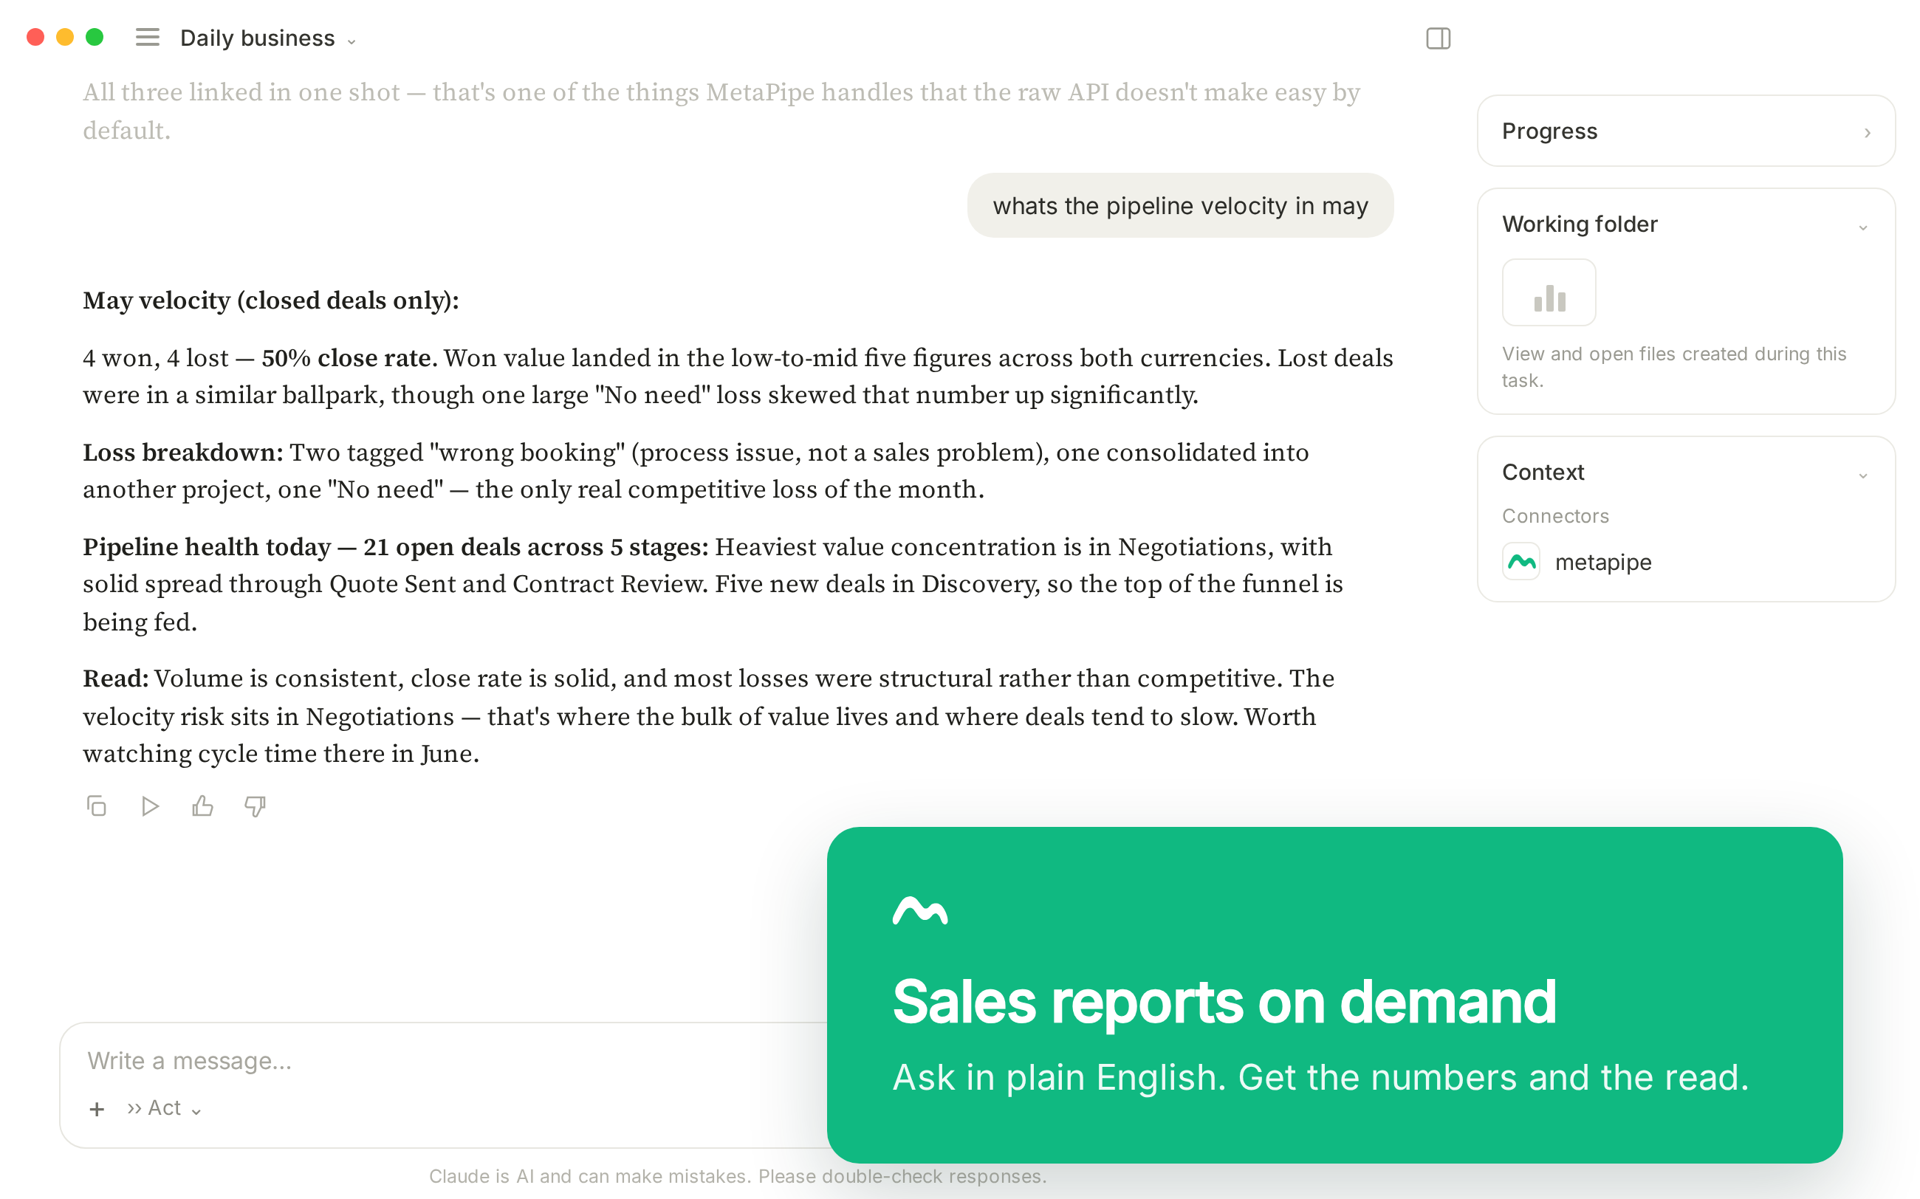Viewport: 1920px width, 1199px height.
Task: Click the '50% close rate.' bold text
Action: pos(350,358)
